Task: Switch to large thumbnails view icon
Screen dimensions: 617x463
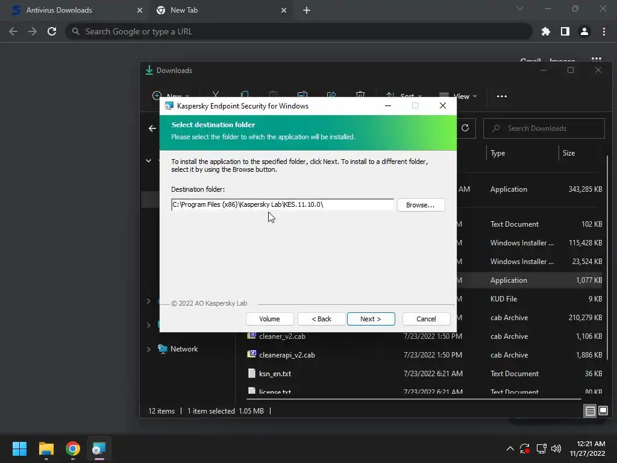Action: coord(603,411)
